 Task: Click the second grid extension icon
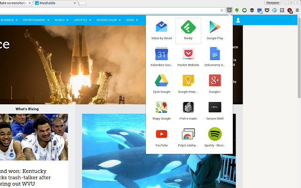coord(282,10)
